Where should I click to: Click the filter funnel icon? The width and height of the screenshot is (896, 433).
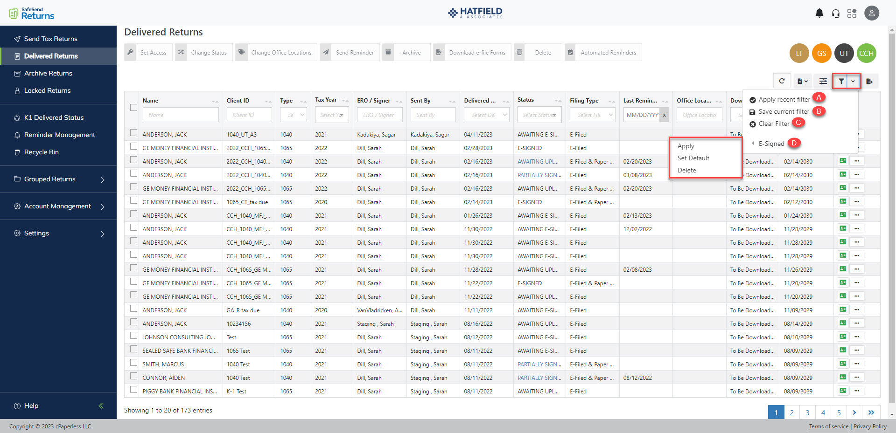(x=841, y=81)
